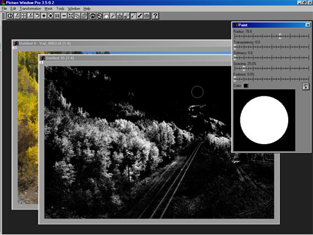
Task: Open the toolbox briefcase icon
Action: 146,16
